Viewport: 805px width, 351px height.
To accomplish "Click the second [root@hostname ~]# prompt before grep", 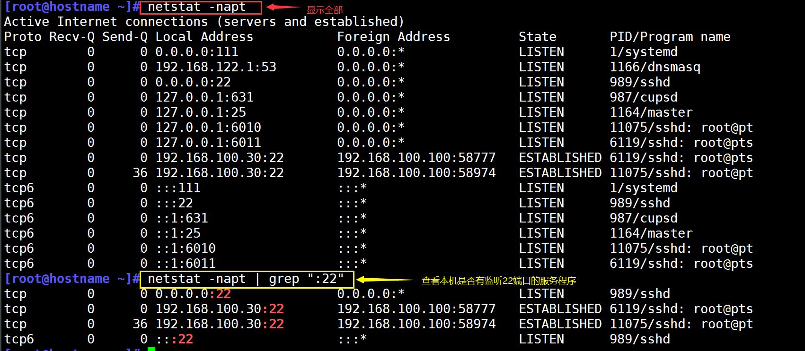I will pos(72,279).
